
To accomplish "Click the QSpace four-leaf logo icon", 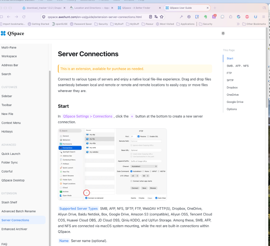I will point(3,33).
